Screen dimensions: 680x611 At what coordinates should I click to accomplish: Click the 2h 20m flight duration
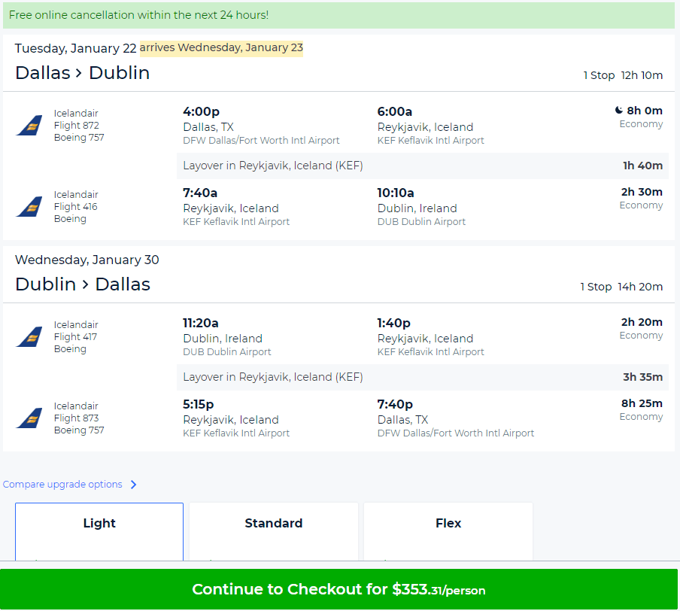642,322
